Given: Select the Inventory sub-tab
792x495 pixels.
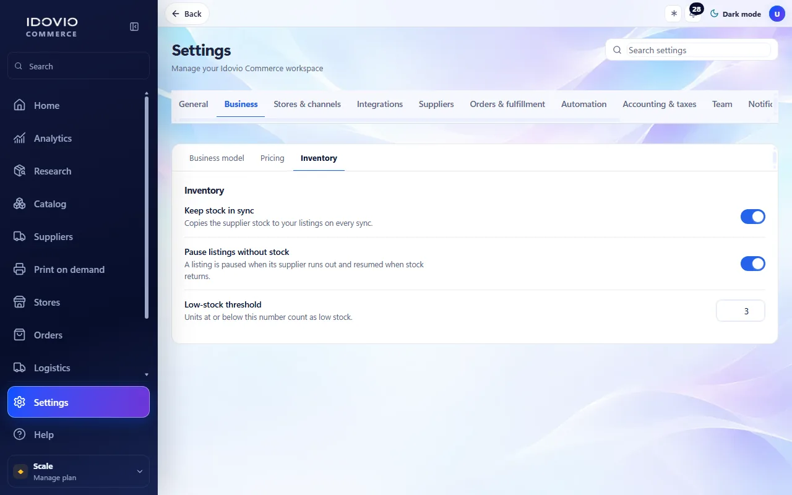Looking at the screenshot, I should point(319,158).
